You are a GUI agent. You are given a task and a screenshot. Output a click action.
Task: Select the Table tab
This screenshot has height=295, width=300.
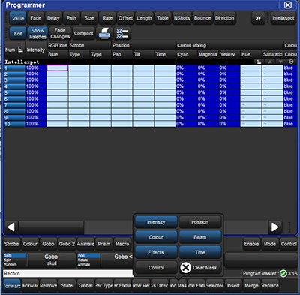(x=163, y=18)
